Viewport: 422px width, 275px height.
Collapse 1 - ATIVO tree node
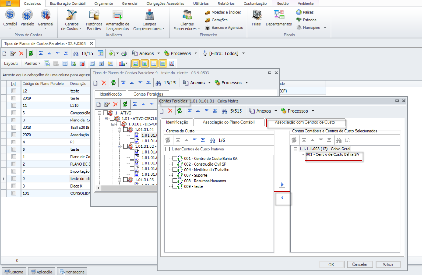point(99,113)
